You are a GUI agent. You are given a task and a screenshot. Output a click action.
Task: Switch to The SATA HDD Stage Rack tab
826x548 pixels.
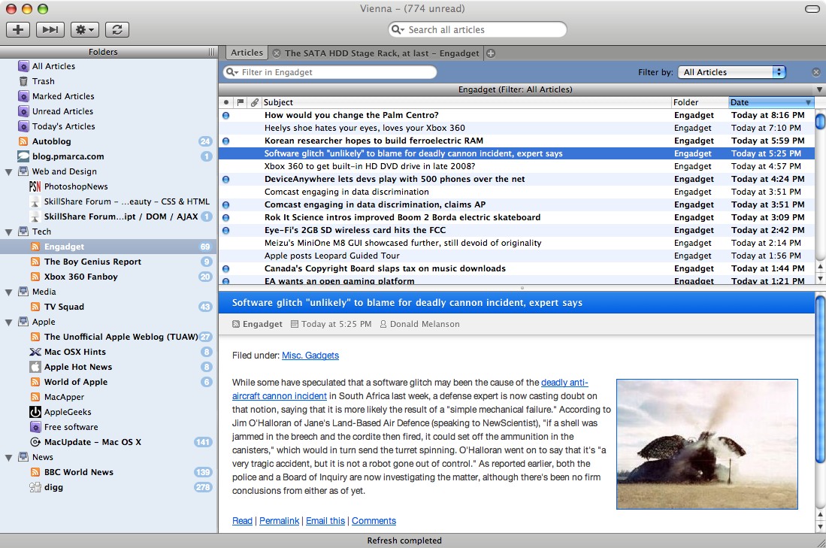pyautogui.click(x=381, y=53)
